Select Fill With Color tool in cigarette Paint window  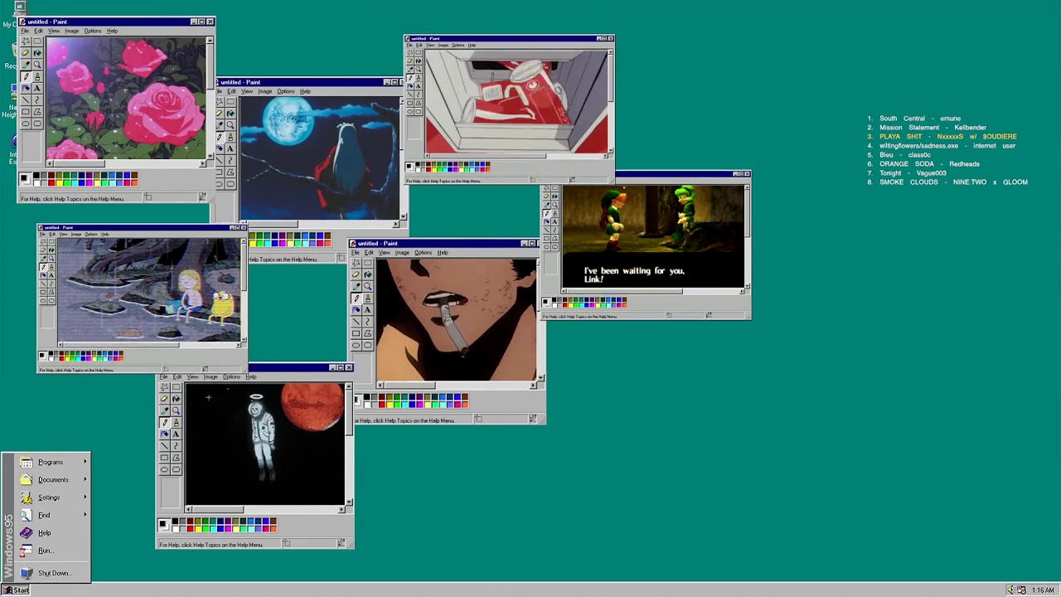pos(368,274)
